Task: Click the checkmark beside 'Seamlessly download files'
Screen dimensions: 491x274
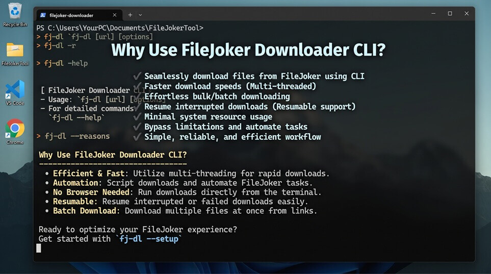Action: pos(137,76)
